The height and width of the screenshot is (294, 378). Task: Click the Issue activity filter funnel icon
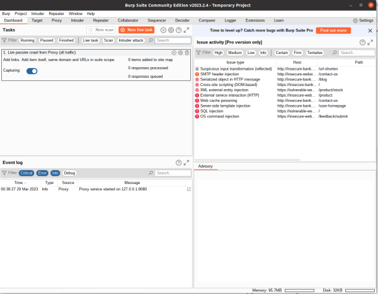click(x=198, y=52)
